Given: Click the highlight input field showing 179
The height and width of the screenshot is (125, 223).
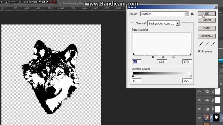Looking at the screenshot, I should click(x=187, y=62).
